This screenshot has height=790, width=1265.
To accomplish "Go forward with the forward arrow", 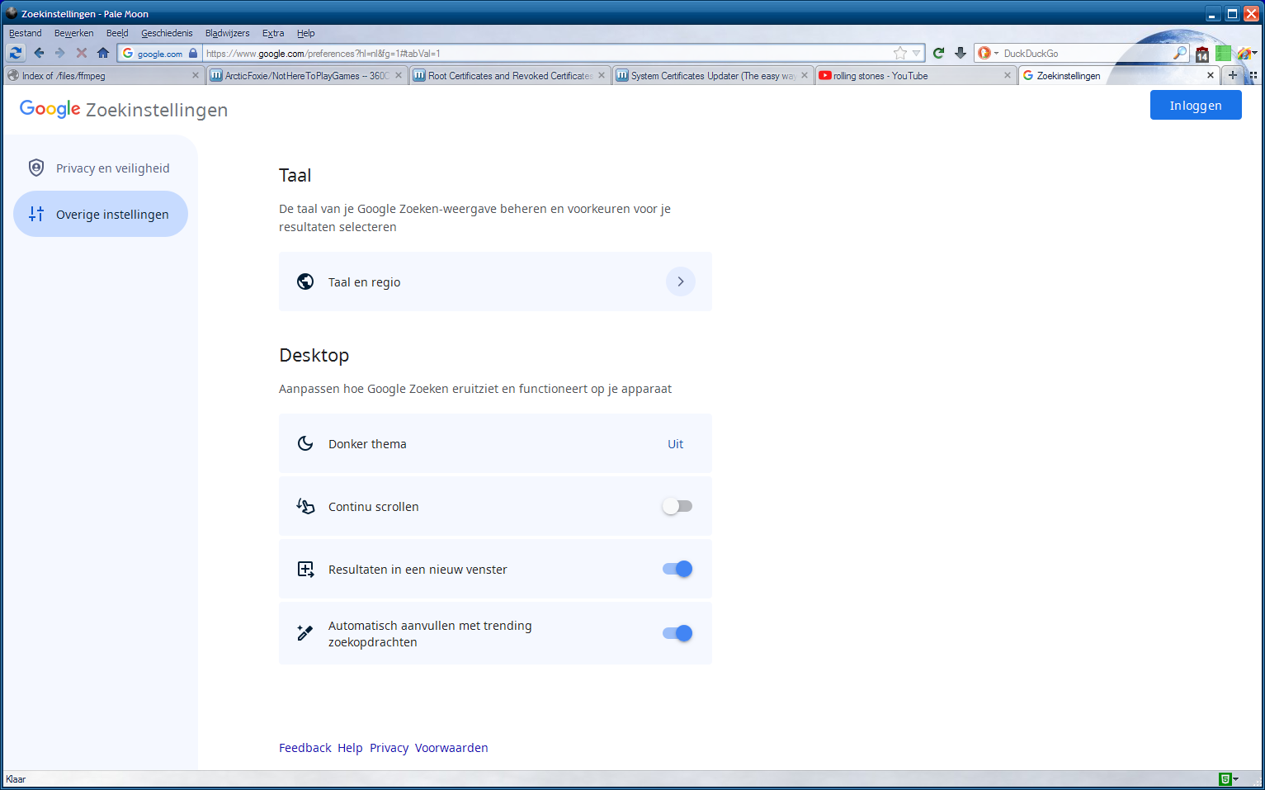I will tap(59, 53).
